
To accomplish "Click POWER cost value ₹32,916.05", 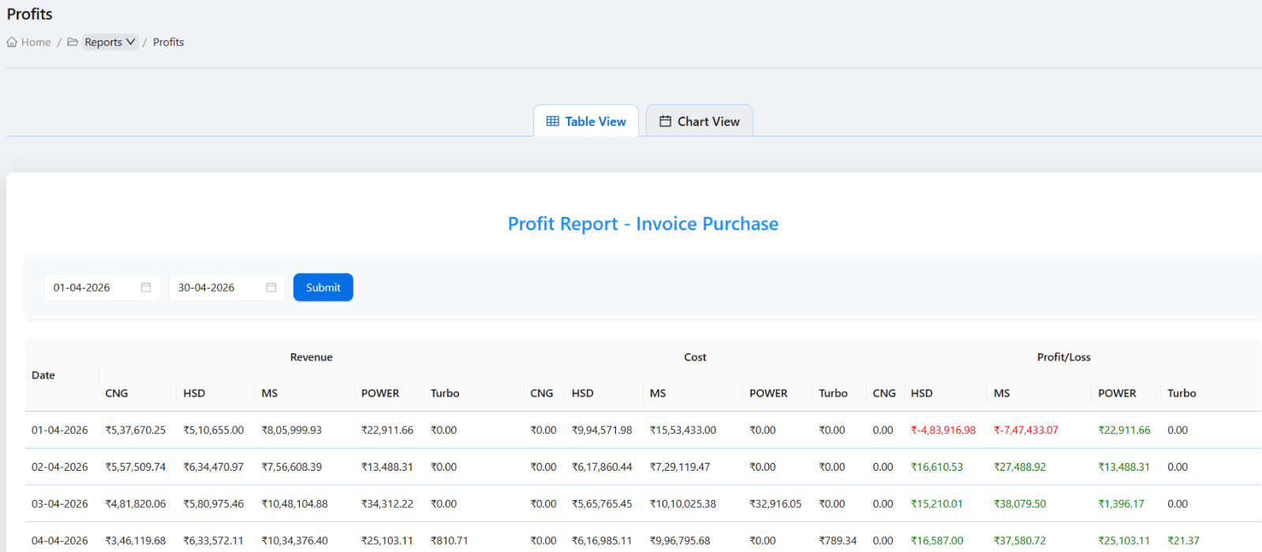I will 775,504.
